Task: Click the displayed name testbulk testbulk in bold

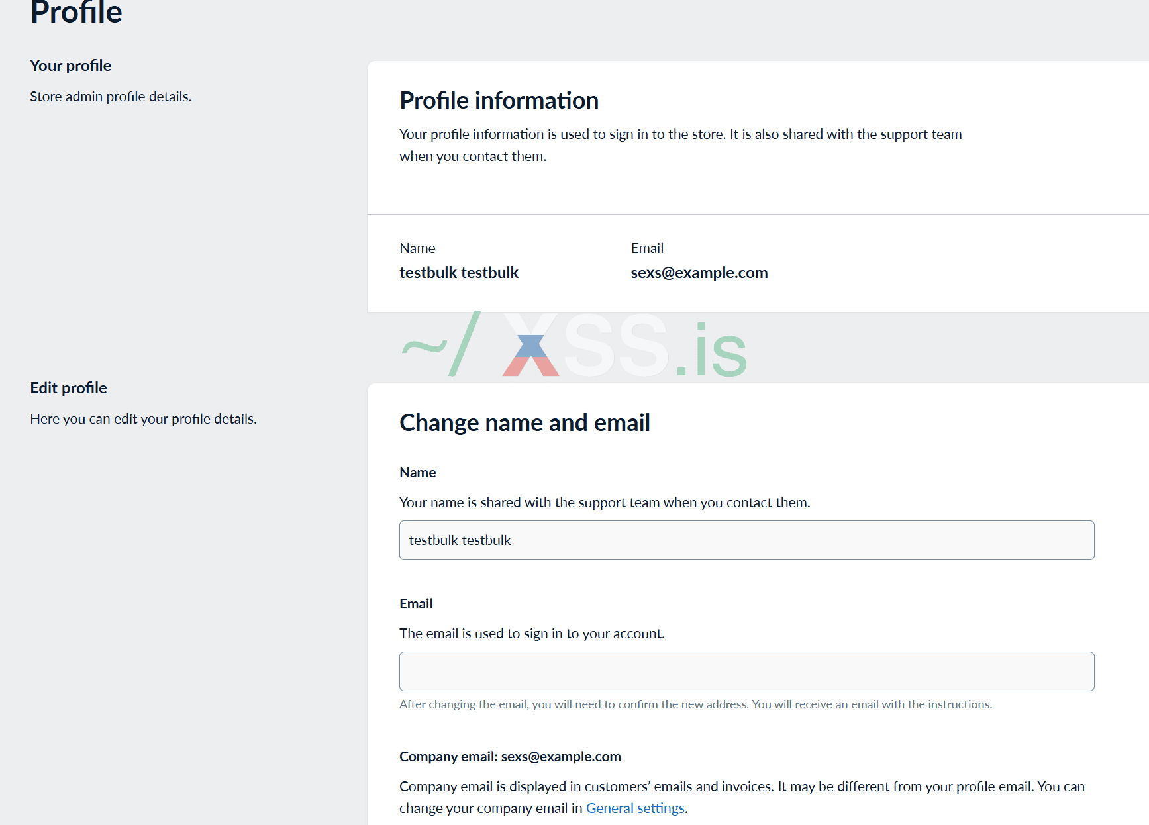Action: point(458,273)
